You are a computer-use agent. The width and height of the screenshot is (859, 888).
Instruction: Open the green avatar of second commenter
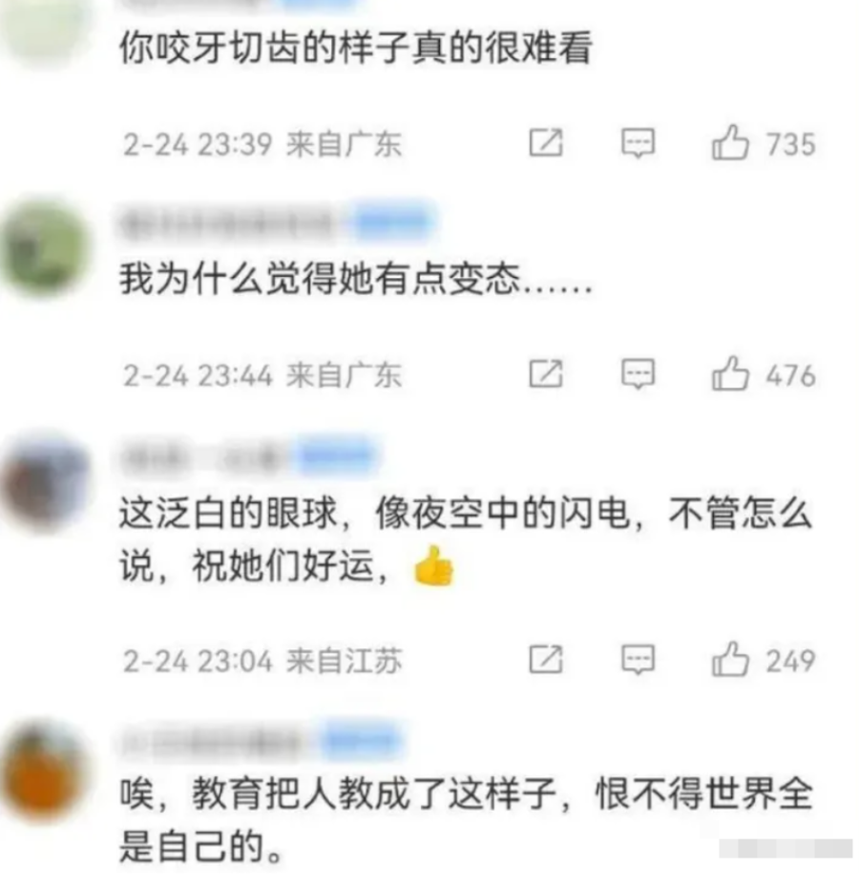45,250
